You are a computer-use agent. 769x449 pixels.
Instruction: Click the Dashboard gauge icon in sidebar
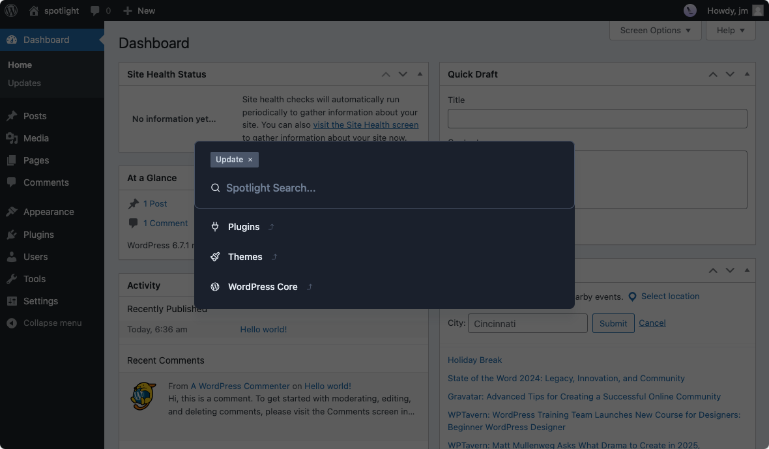[x=12, y=40]
